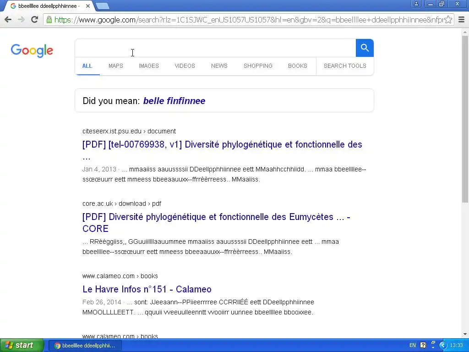Screen dimensions: 469x352
Task: Click the Google logo
Action: tap(32, 50)
